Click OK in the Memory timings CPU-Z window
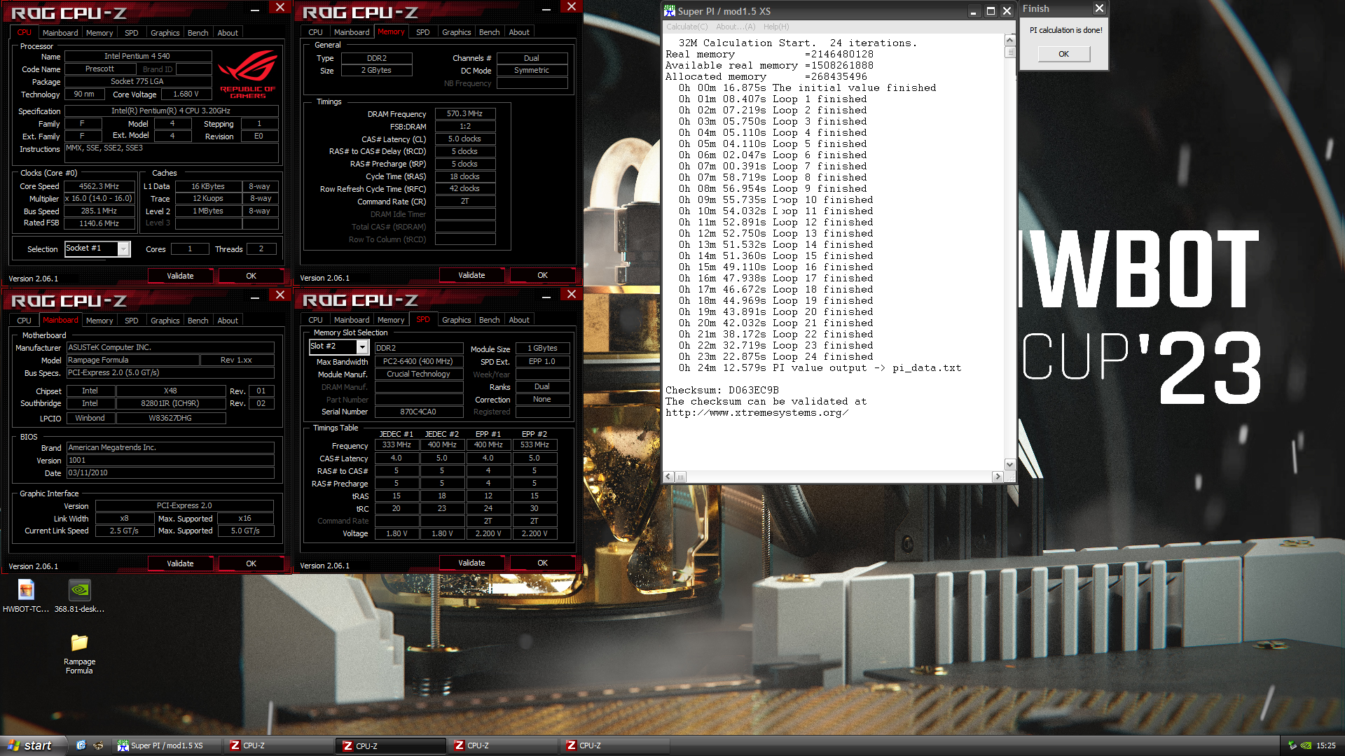1345x756 pixels. 542,275
